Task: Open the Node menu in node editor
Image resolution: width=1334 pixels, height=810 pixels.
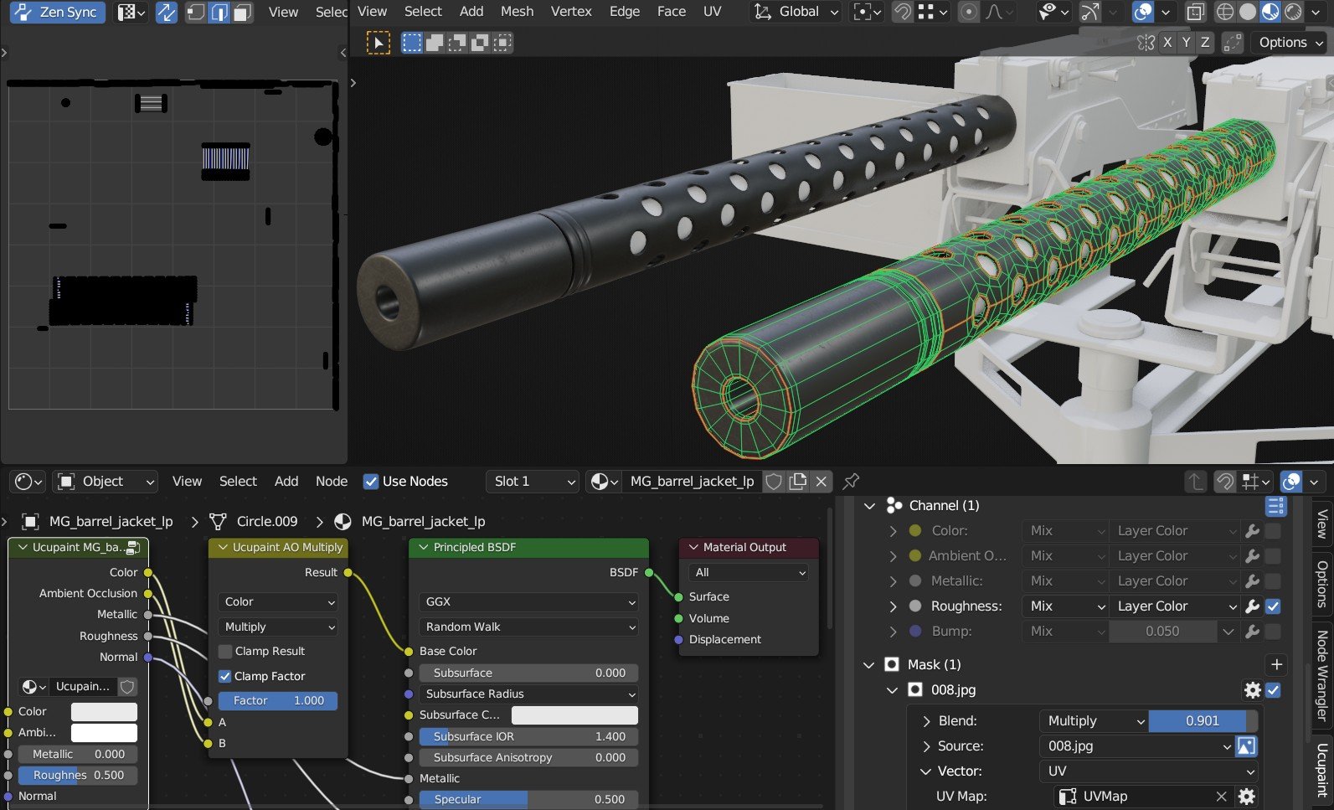Action: tap(332, 482)
